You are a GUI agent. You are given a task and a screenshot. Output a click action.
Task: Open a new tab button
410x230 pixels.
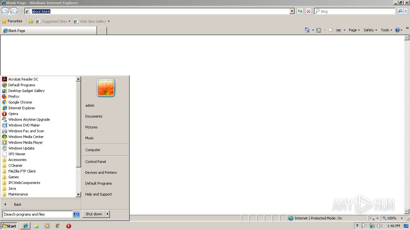coord(102,31)
